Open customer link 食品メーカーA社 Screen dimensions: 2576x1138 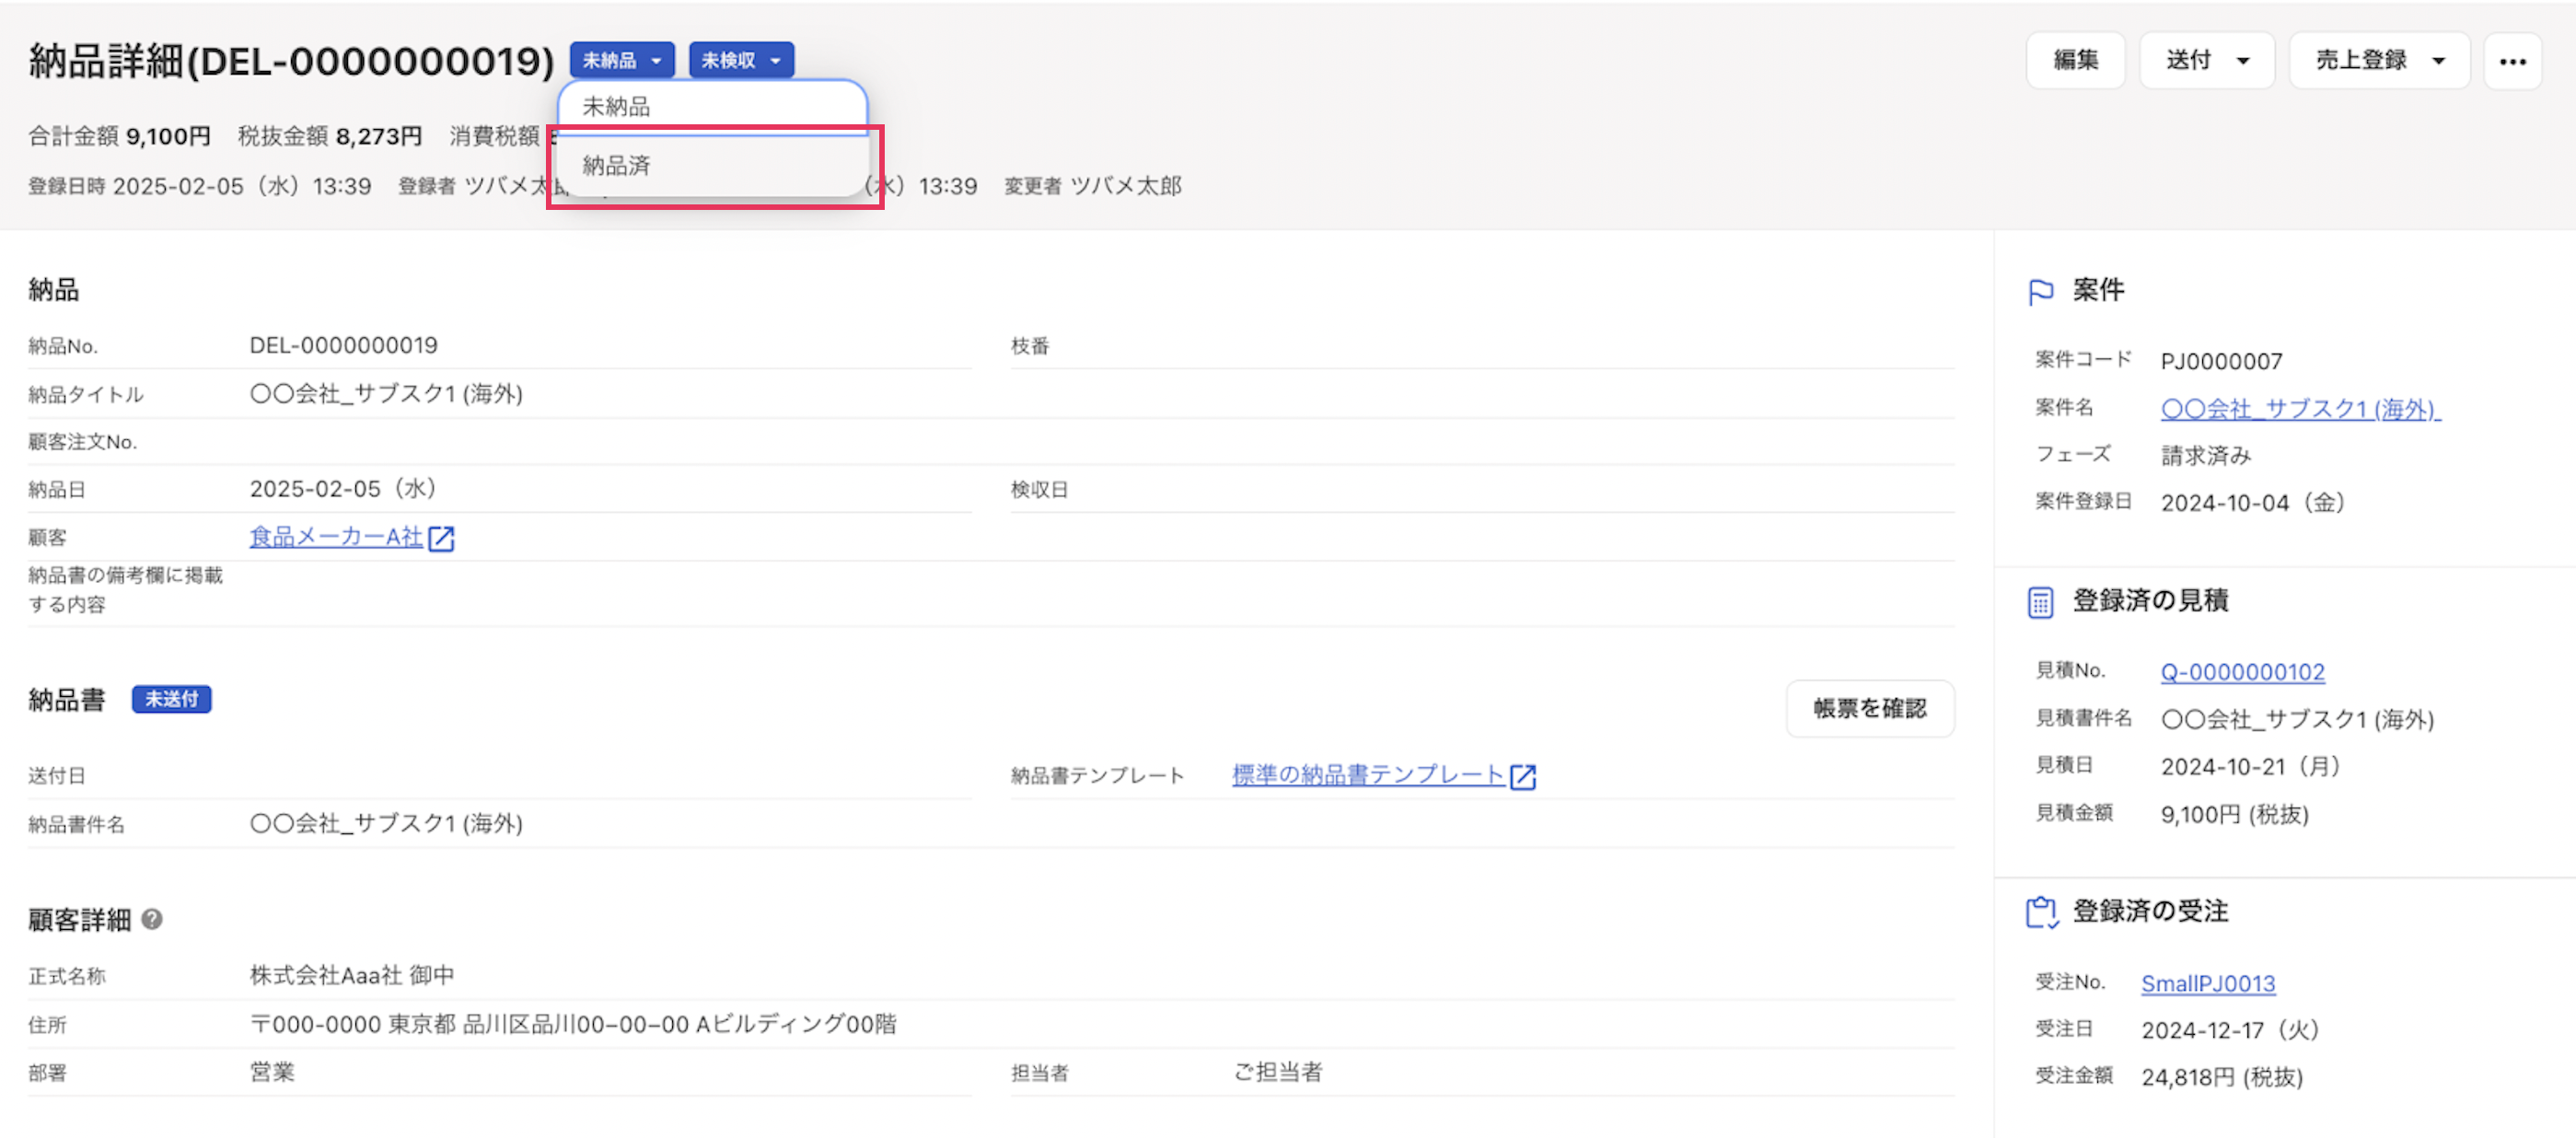[336, 537]
